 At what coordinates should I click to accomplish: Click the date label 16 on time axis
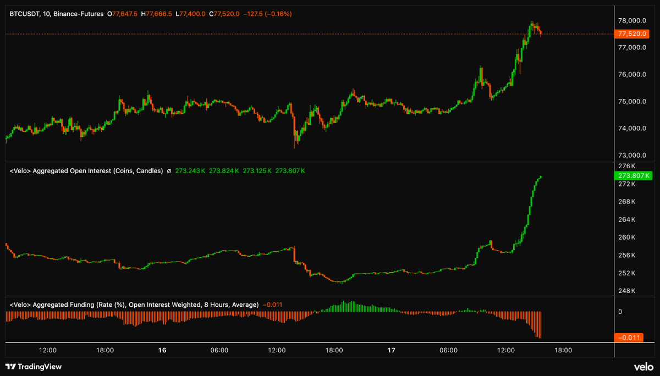coord(162,350)
